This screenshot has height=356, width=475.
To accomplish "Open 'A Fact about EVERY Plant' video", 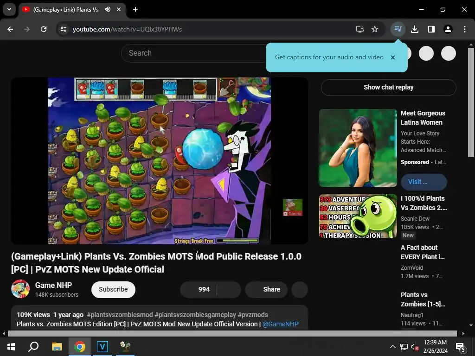I will pyautogui.click(x=423, y=252).
